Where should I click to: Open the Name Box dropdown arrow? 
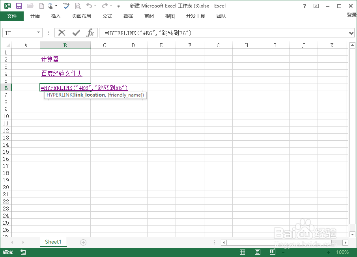pos(39,33)
